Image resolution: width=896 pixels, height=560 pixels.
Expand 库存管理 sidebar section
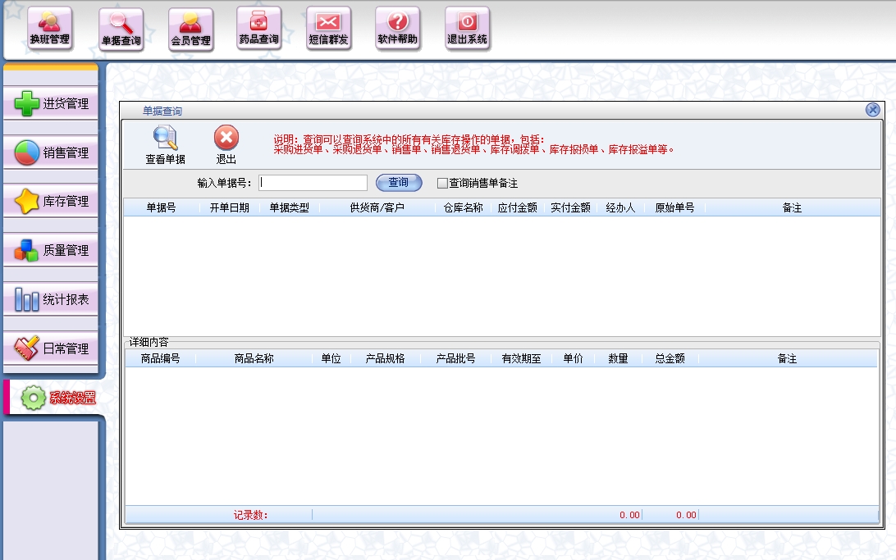click(51, 202)
